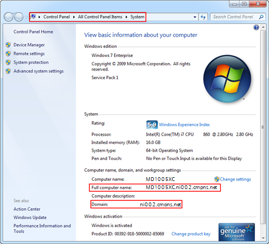
Task: Click the Windows Experience Index 5.9 rating badge
Action: coord(152,124)
